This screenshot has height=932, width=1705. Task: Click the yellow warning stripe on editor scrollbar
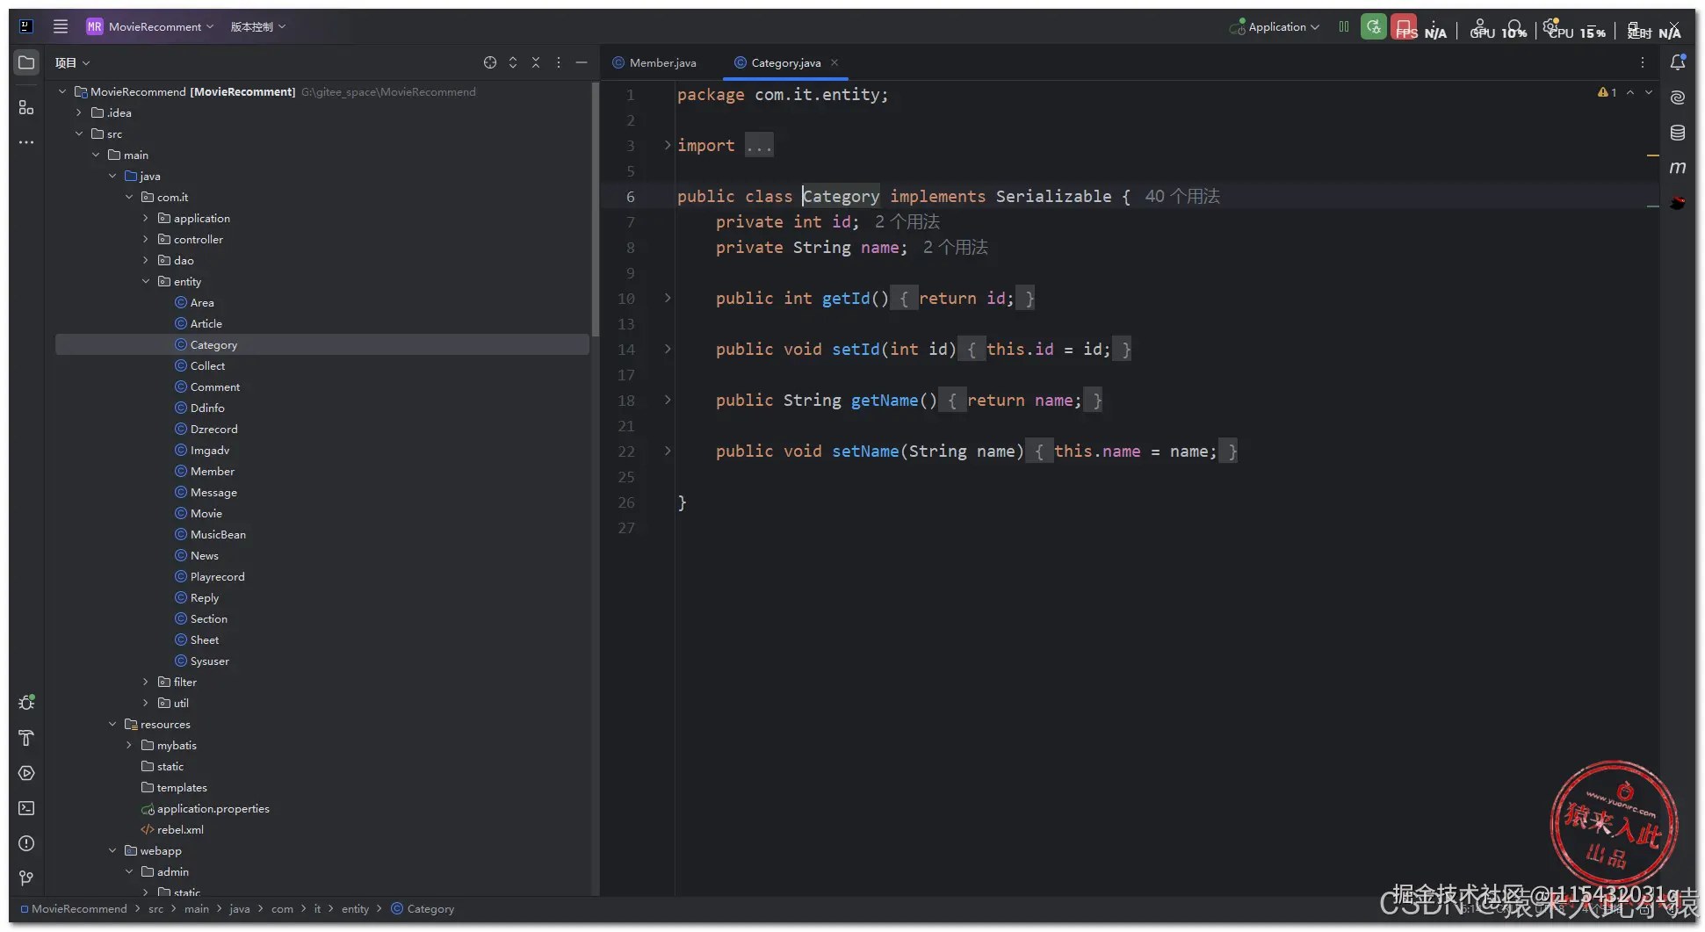point(1652,155)
